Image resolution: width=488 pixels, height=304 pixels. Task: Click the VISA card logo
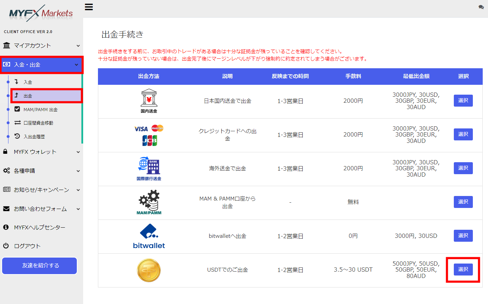(141, 129)
